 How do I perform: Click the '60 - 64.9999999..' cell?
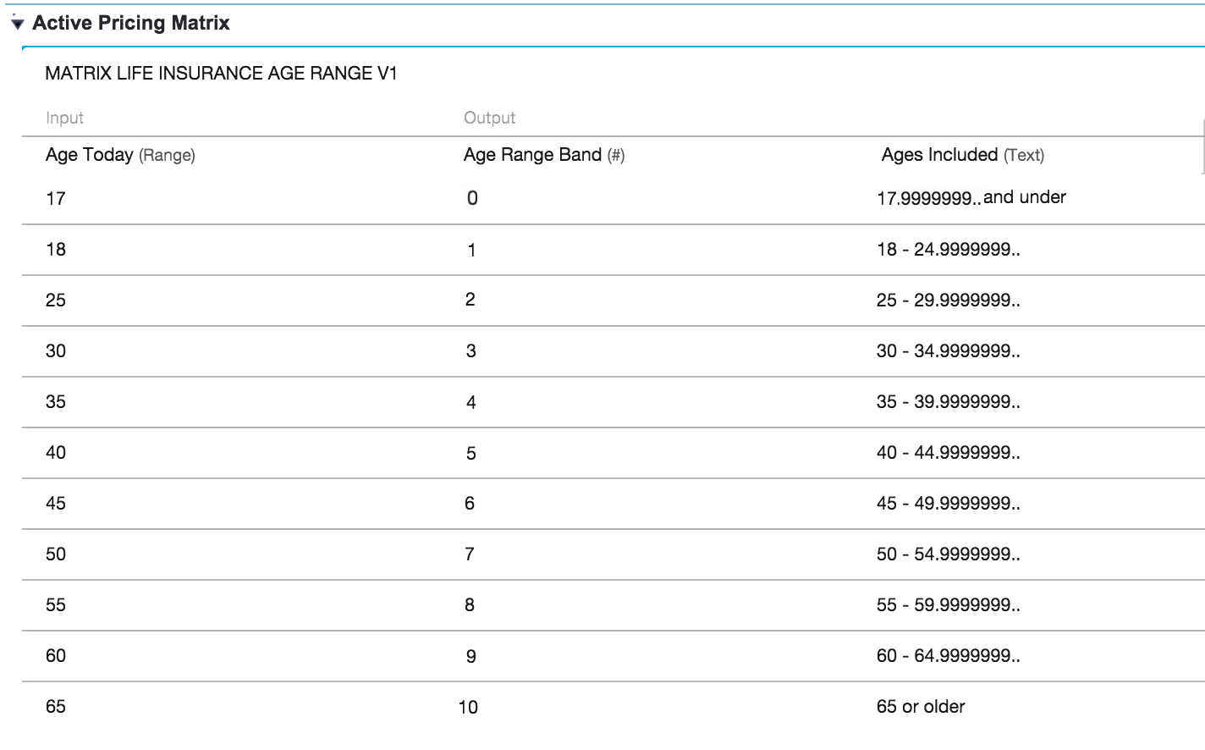[949, 656]
